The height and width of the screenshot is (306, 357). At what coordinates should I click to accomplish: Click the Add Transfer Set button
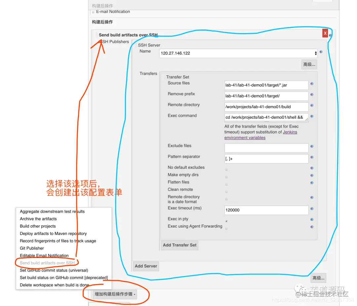(x=179, y=245)
